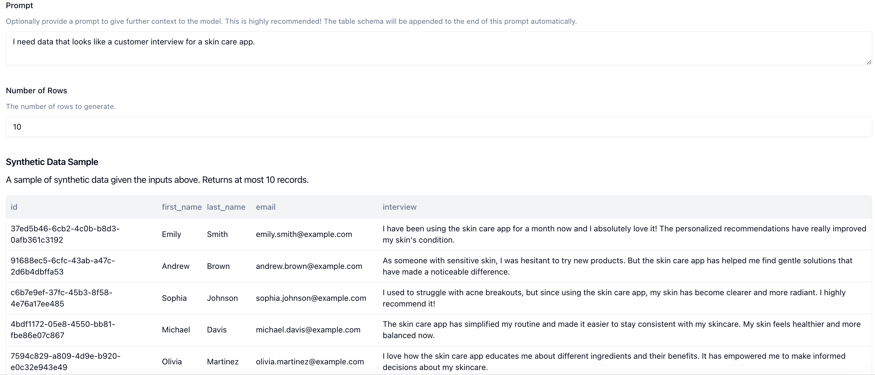Select emily.smith@example.com email cell
Image resolution: width=875 pixels, height=375 pixels.
(x=304, y=234)
